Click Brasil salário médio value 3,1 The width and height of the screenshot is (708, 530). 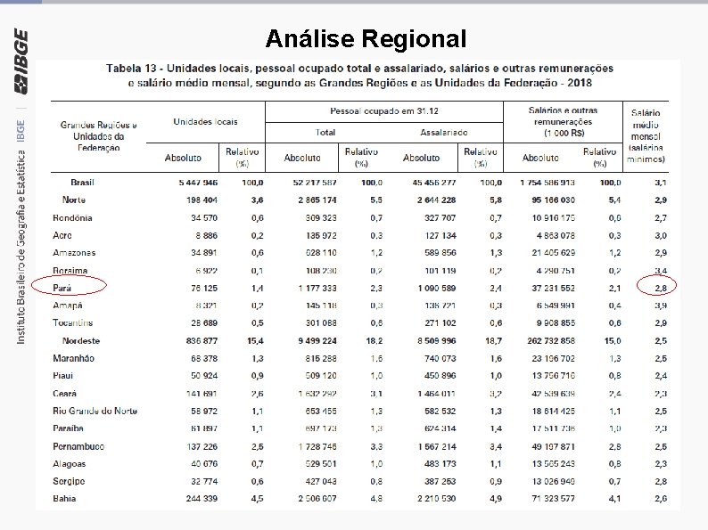pyautogui.click(x=661, y=183)
